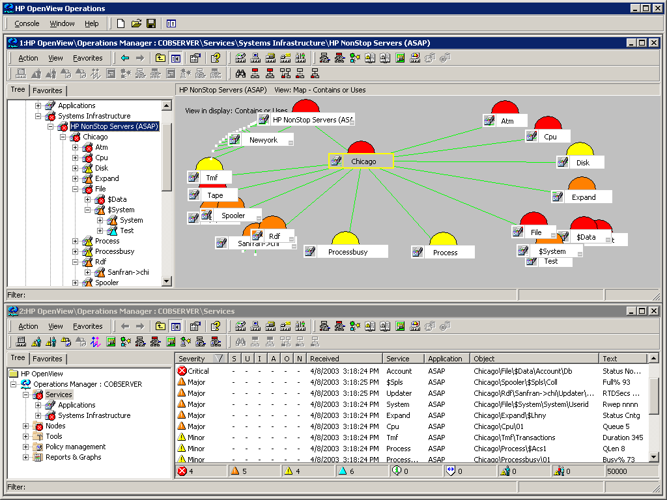Click the Help question-mark icon in window 2
This screenshot has height=500, width=667.
(216, 326)
